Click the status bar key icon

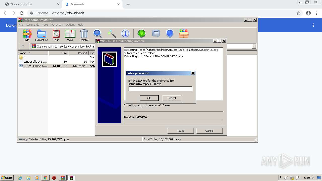(x=25, y=139)
